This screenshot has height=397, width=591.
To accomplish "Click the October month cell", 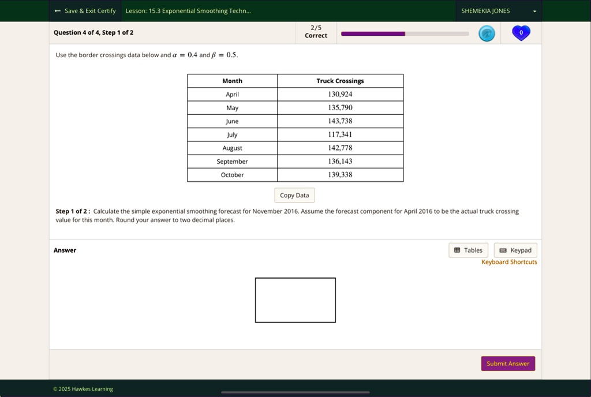I will click(232, 175).
